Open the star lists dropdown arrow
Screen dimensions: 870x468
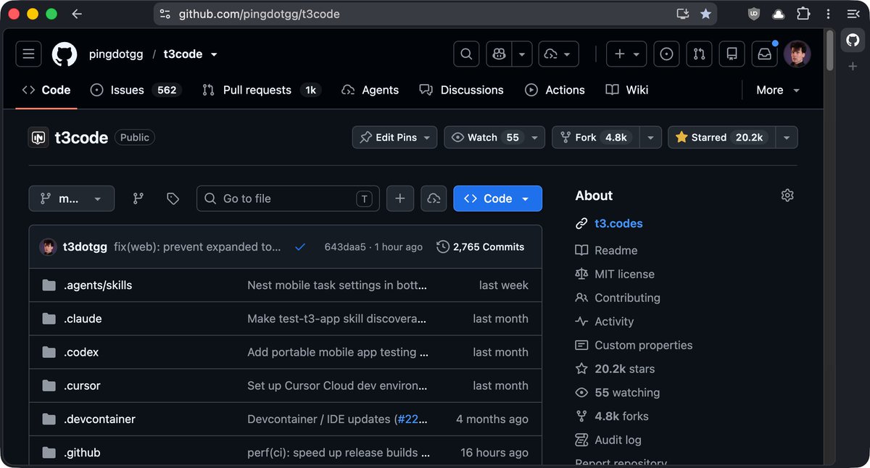point(787,138)
